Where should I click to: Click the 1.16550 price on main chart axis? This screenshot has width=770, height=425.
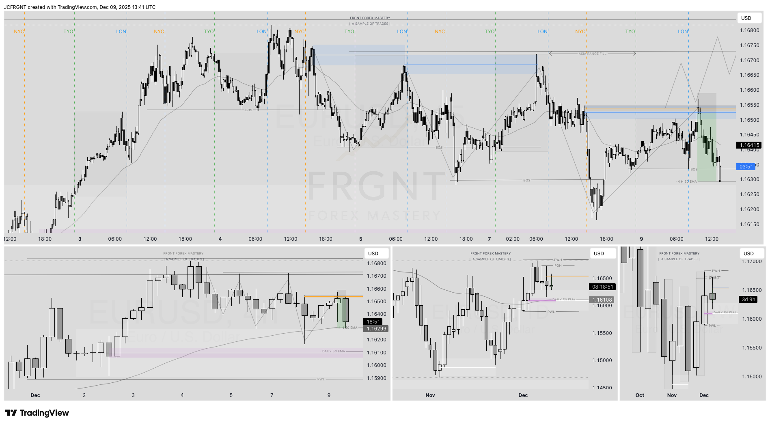tap(749, 105)
